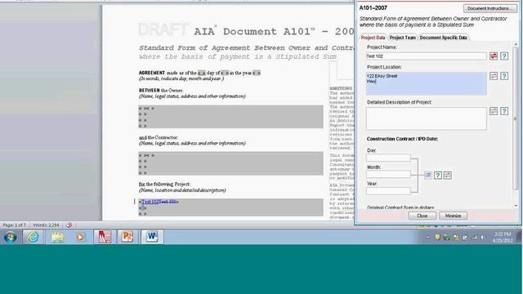Click the taskbar clock showing 3:32 PM
Screen dimensions: 523x294
[x=503, y=237]
